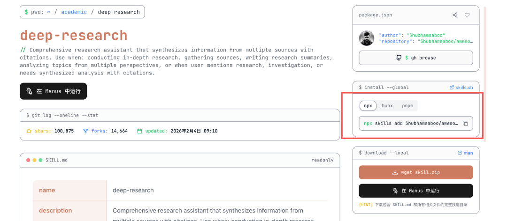
Task: Click the home tilde breadcrumb
Action: click(48, 12)
